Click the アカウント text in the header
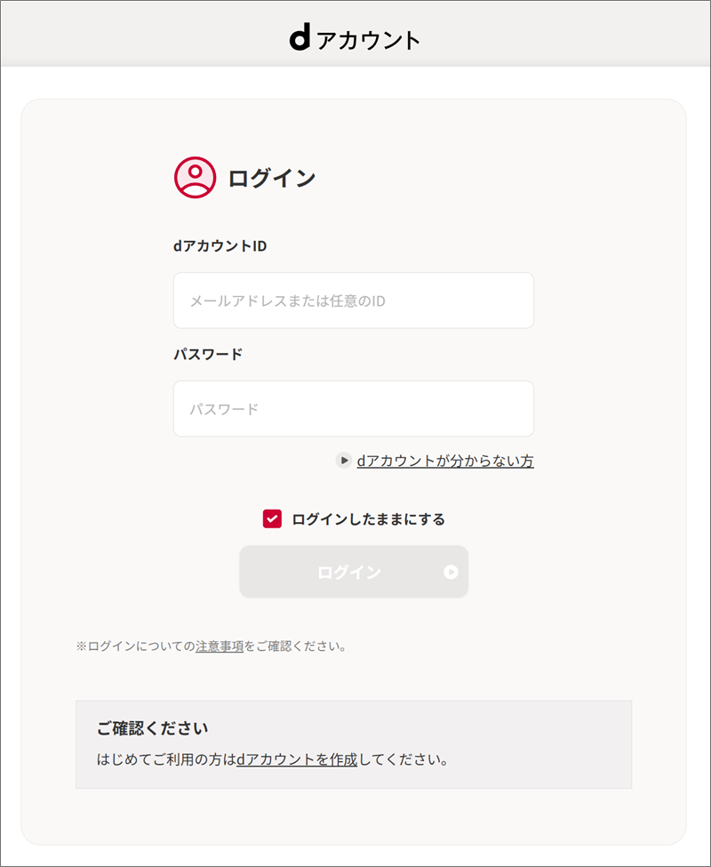This screenshot has height=867, width=711. pos(369,41)
